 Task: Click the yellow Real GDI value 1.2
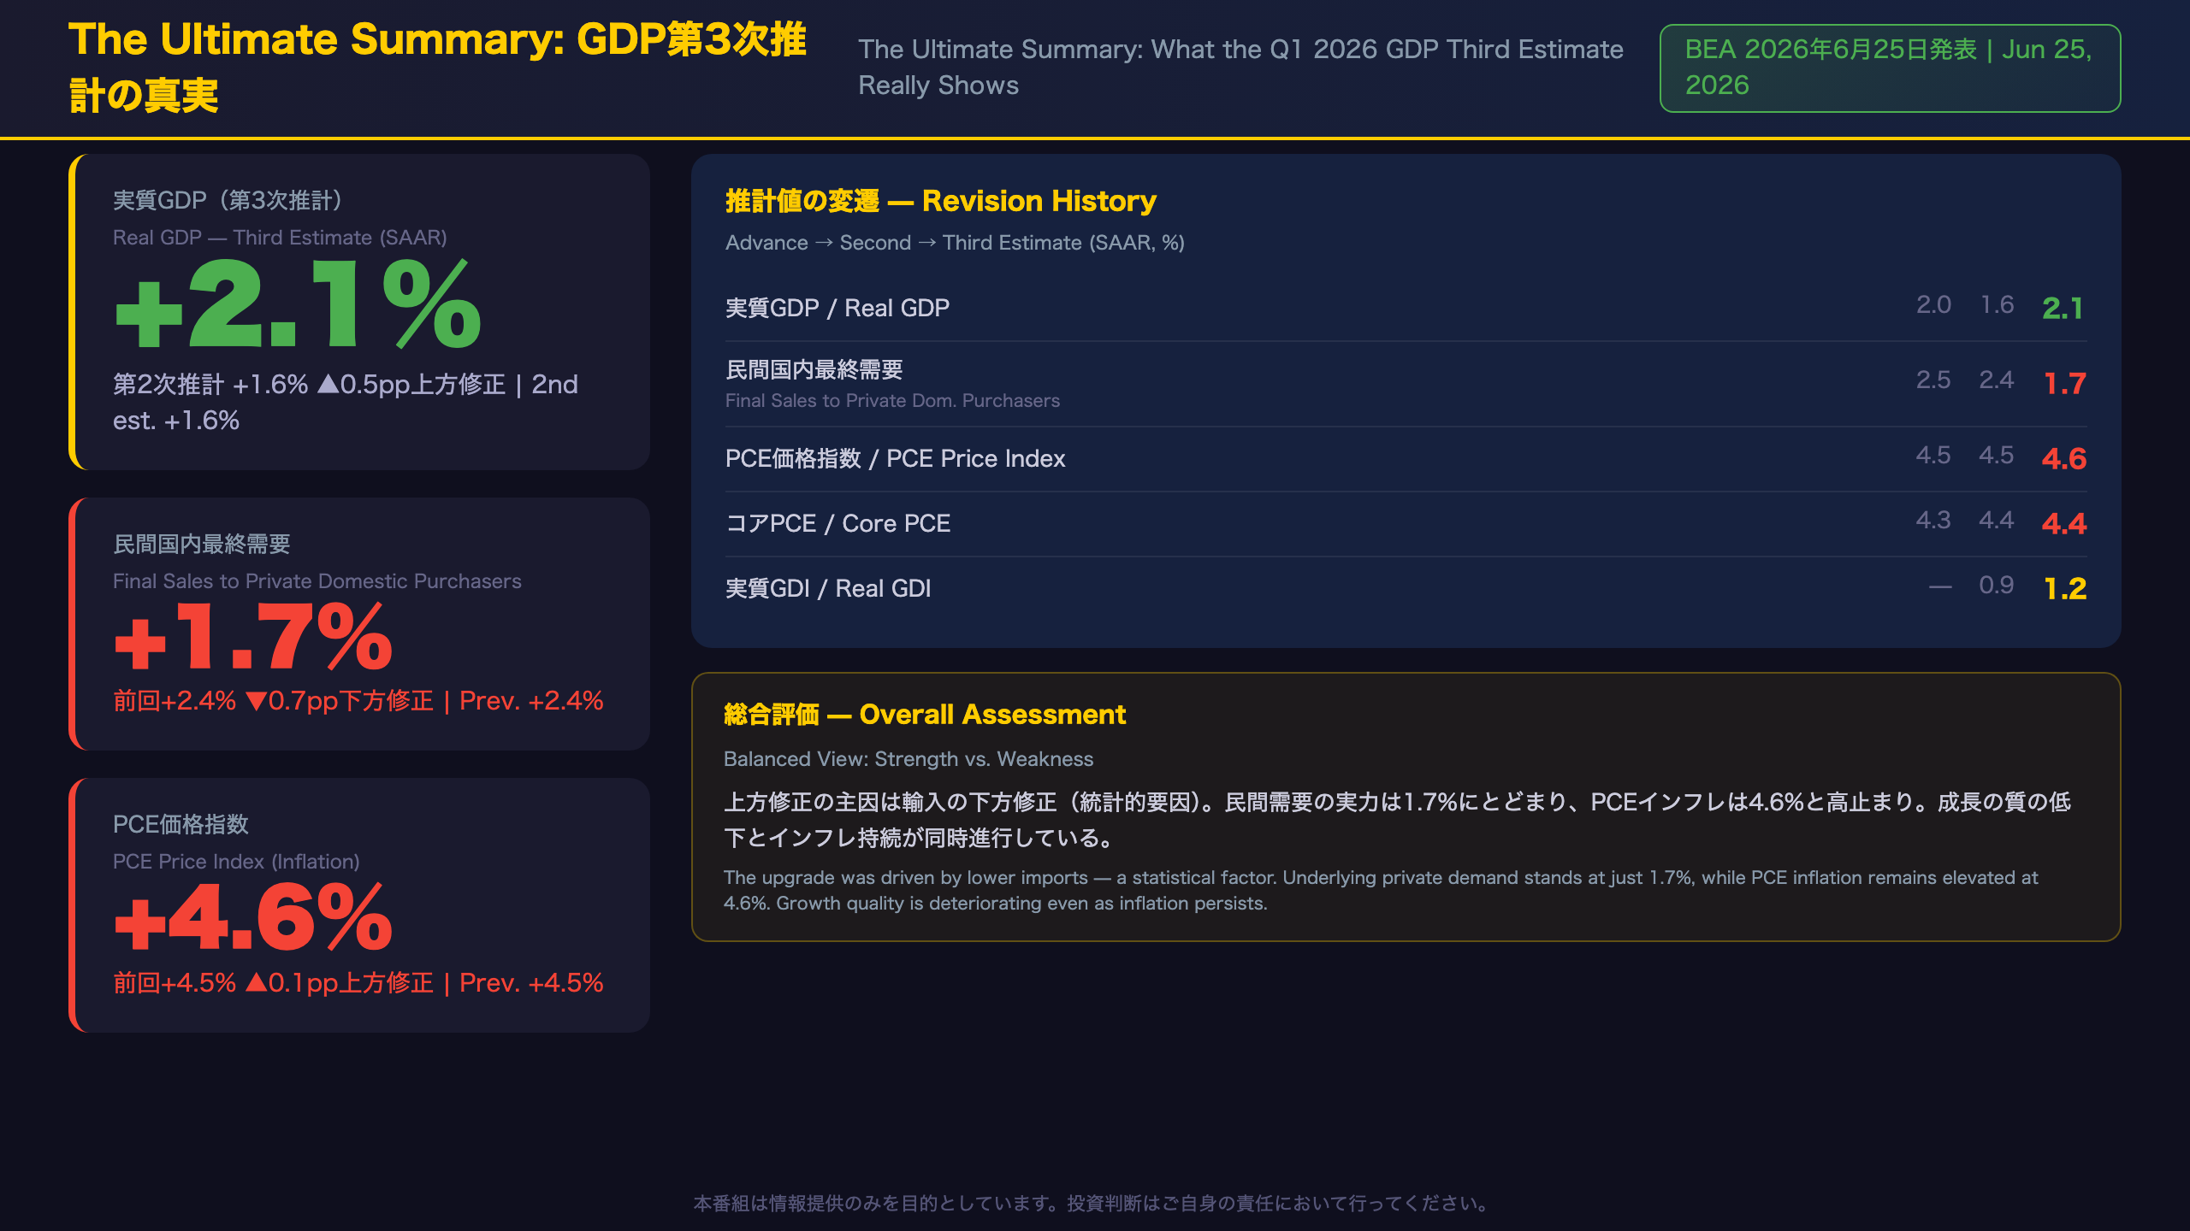pos(2065,589)
